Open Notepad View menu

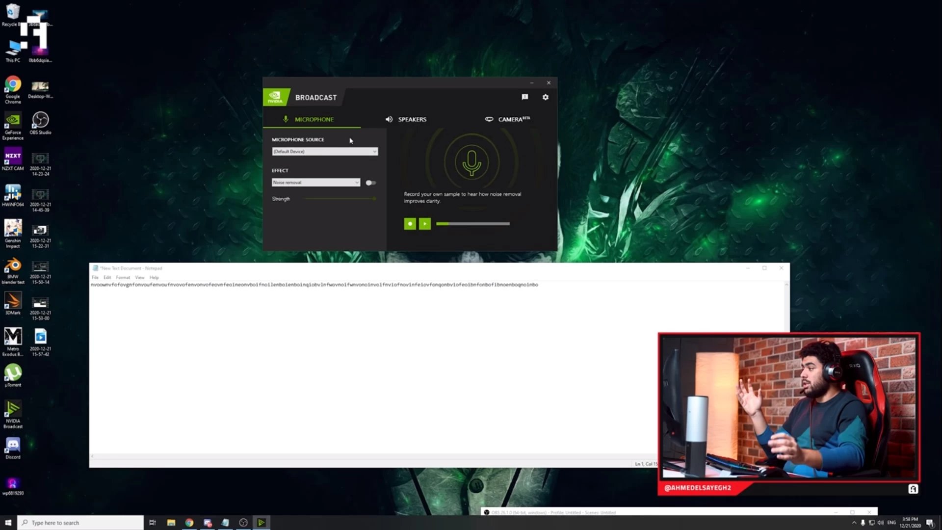click(140, 277)
